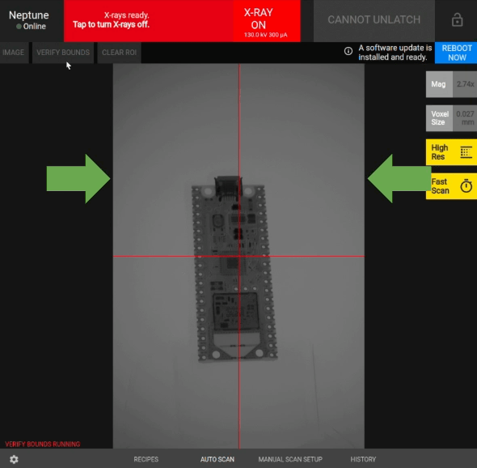
Task: Click the Clear ROI button
Action: (119, 53)
